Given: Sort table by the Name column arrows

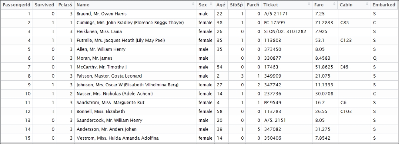Looking at the screenshot, I should (x=193, y=4).
